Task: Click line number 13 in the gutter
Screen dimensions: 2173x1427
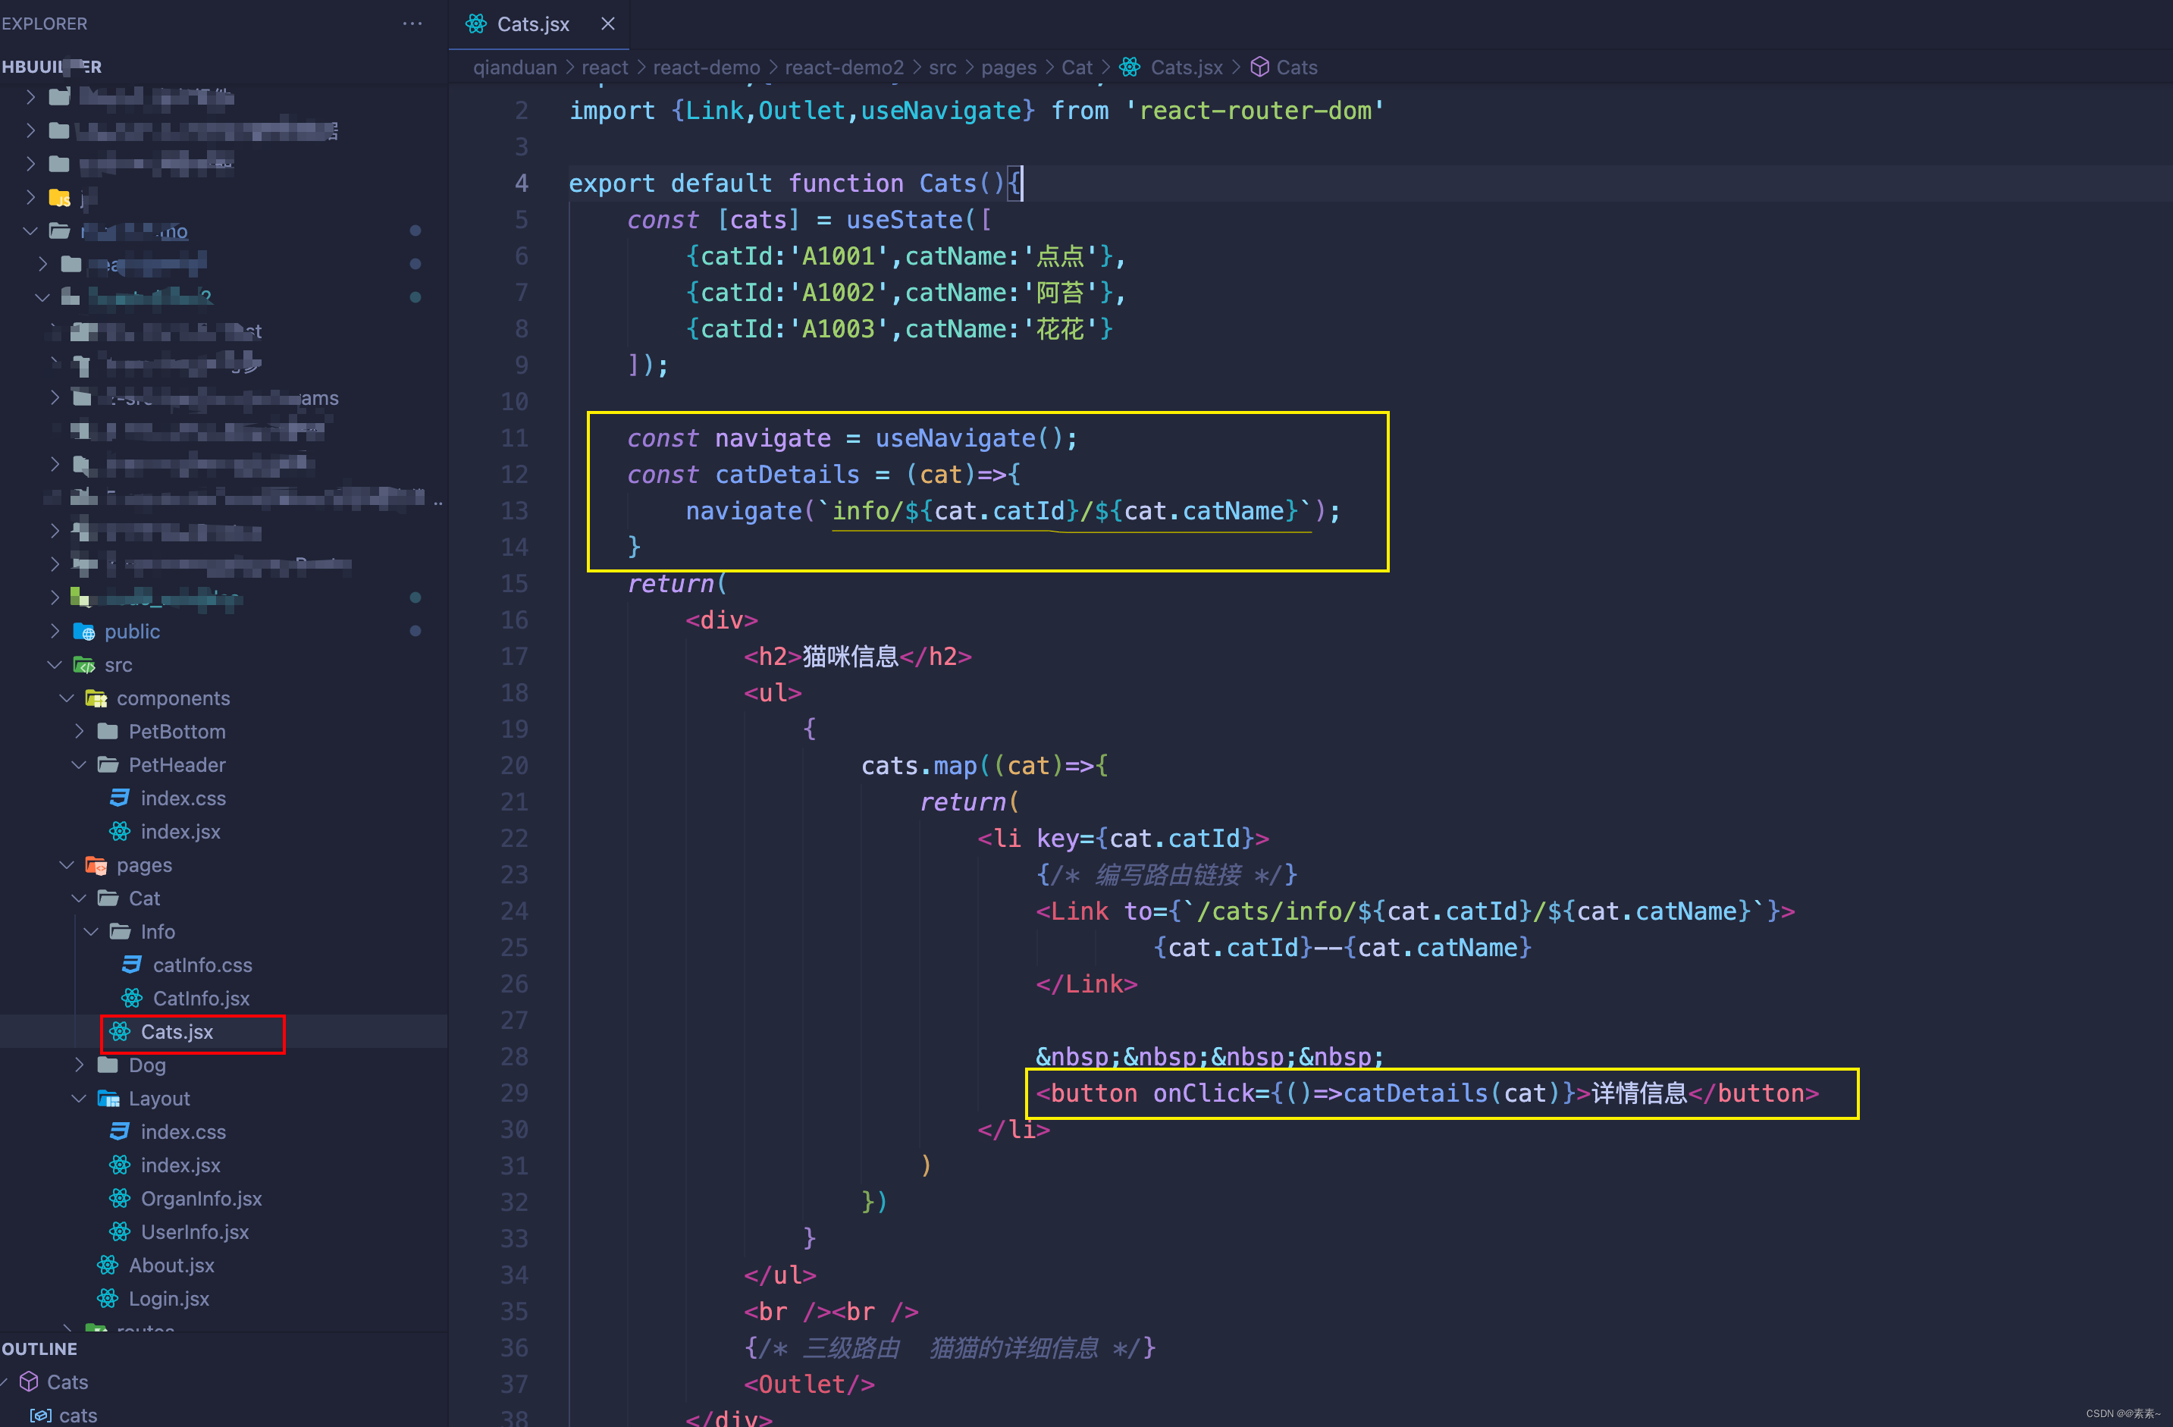Action: tap(514, 510)
